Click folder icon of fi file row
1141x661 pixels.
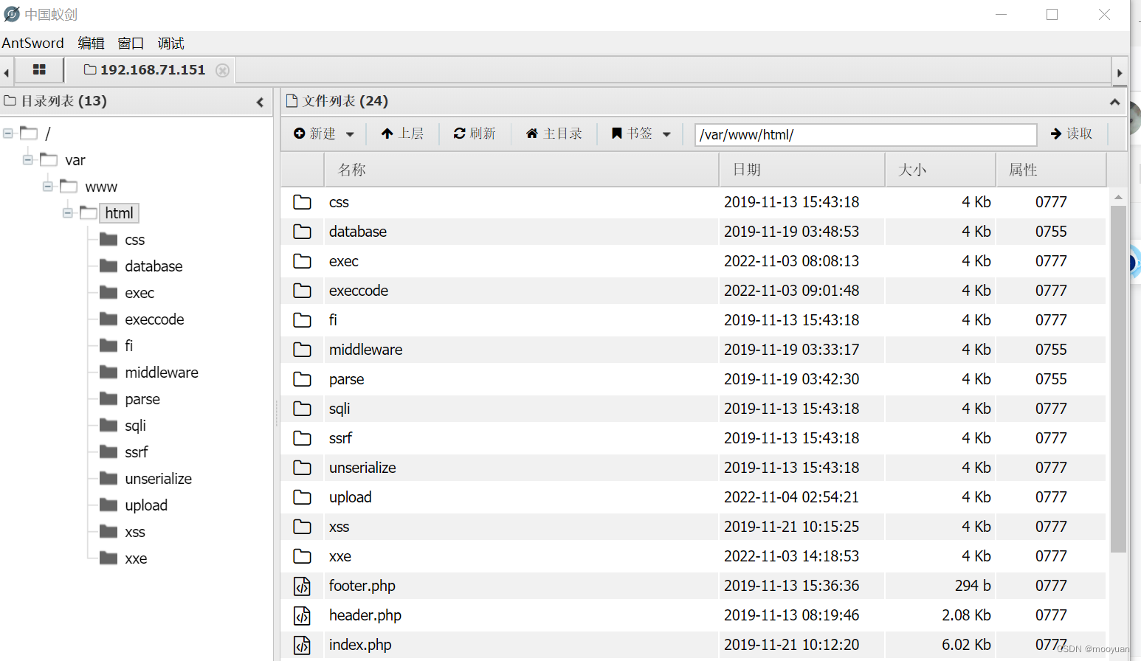coord(302,320)
